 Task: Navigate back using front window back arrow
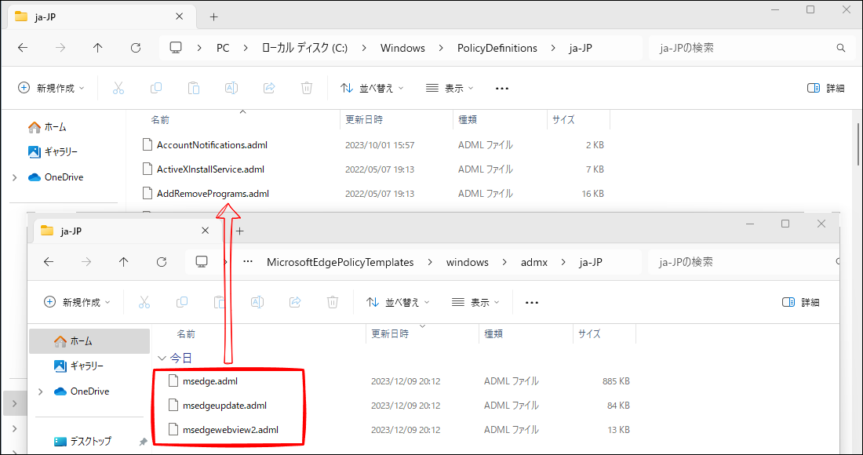click(49, 262)
